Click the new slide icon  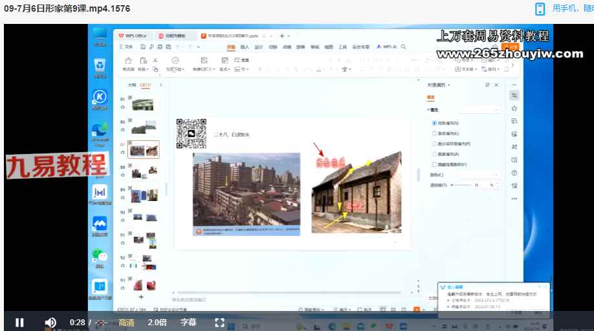204,61
